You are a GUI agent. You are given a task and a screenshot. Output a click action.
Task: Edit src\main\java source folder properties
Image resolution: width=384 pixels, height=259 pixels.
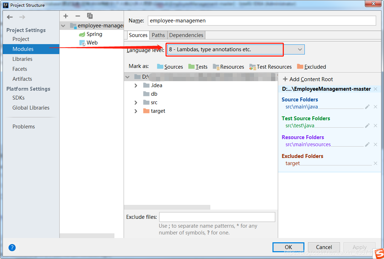point(367,107)
